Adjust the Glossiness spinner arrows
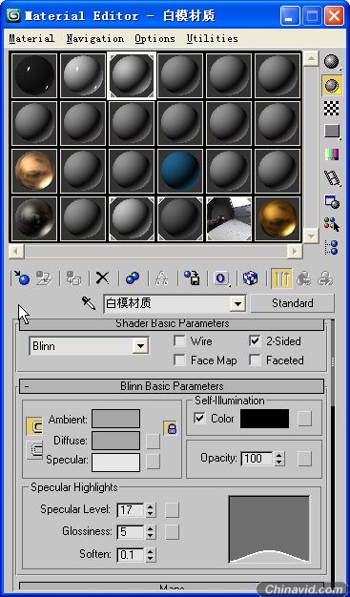This screenshot has height=597, width=350. [x=151, y=532]
